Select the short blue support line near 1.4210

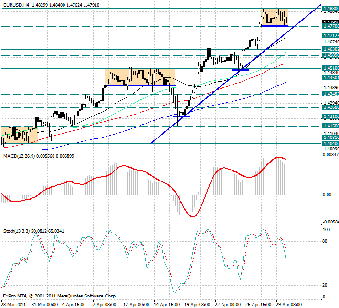coord(181,117)
